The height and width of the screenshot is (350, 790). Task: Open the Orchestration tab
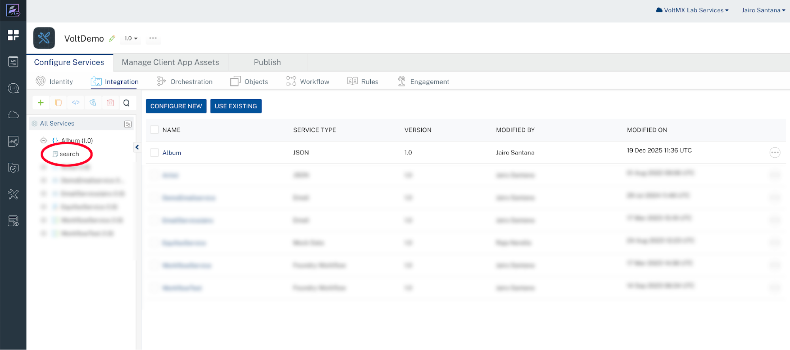pyautogui.click(x=185, y=81)
